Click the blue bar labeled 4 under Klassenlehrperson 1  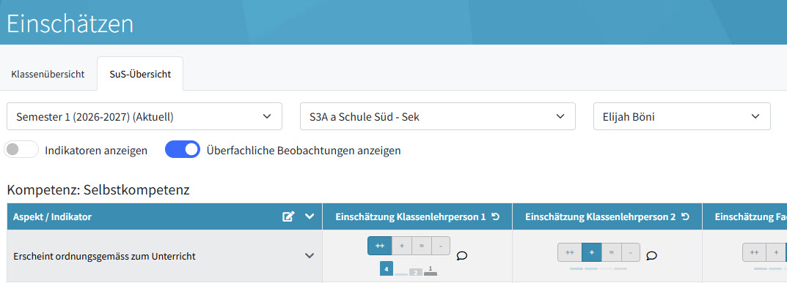coord(387,269)
